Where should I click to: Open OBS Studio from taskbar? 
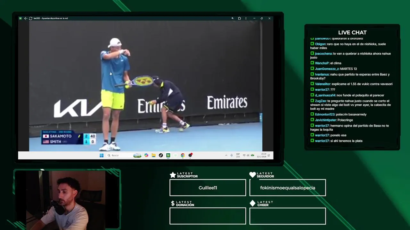[190, 155]
